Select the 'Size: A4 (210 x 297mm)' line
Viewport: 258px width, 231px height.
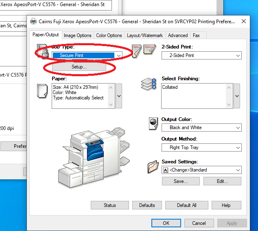[75, 87]
